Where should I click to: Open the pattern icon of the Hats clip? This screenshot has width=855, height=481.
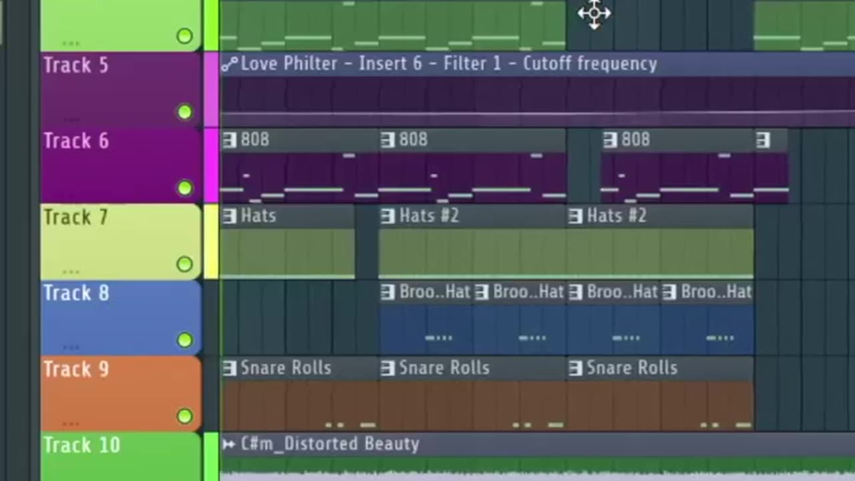[x=230, y=216]
